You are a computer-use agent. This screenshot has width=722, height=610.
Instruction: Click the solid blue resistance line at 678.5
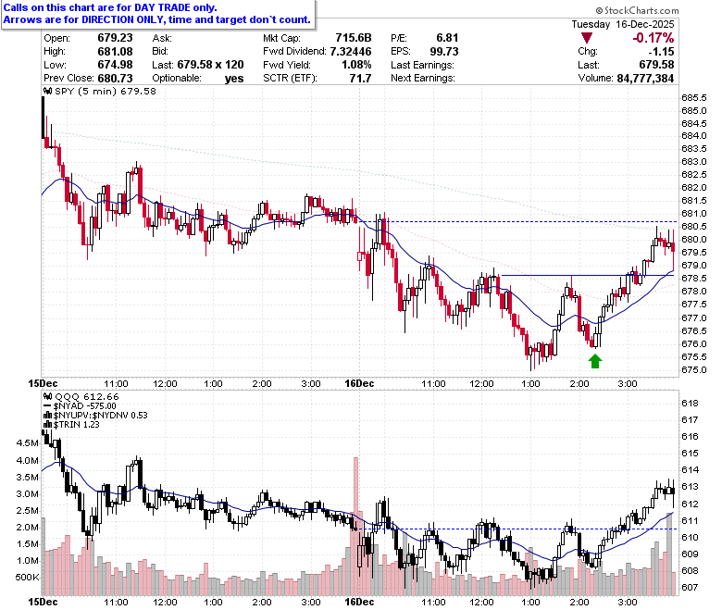tap(588, 275)
